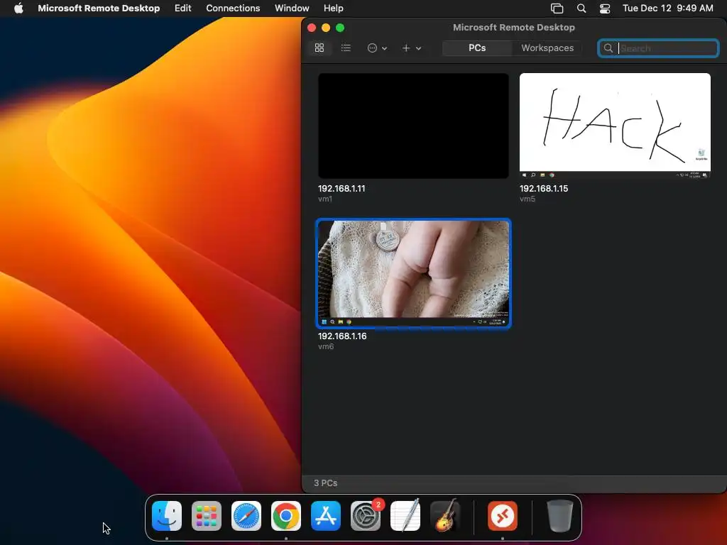The image size is (727, 545).
Task: Open the Connections menu
Action: click(x=233, y=8)
